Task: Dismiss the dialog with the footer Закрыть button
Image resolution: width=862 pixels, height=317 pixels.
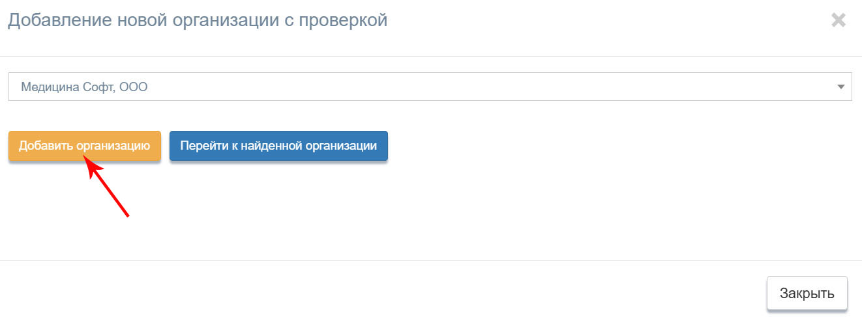Action: pos(807,293)
